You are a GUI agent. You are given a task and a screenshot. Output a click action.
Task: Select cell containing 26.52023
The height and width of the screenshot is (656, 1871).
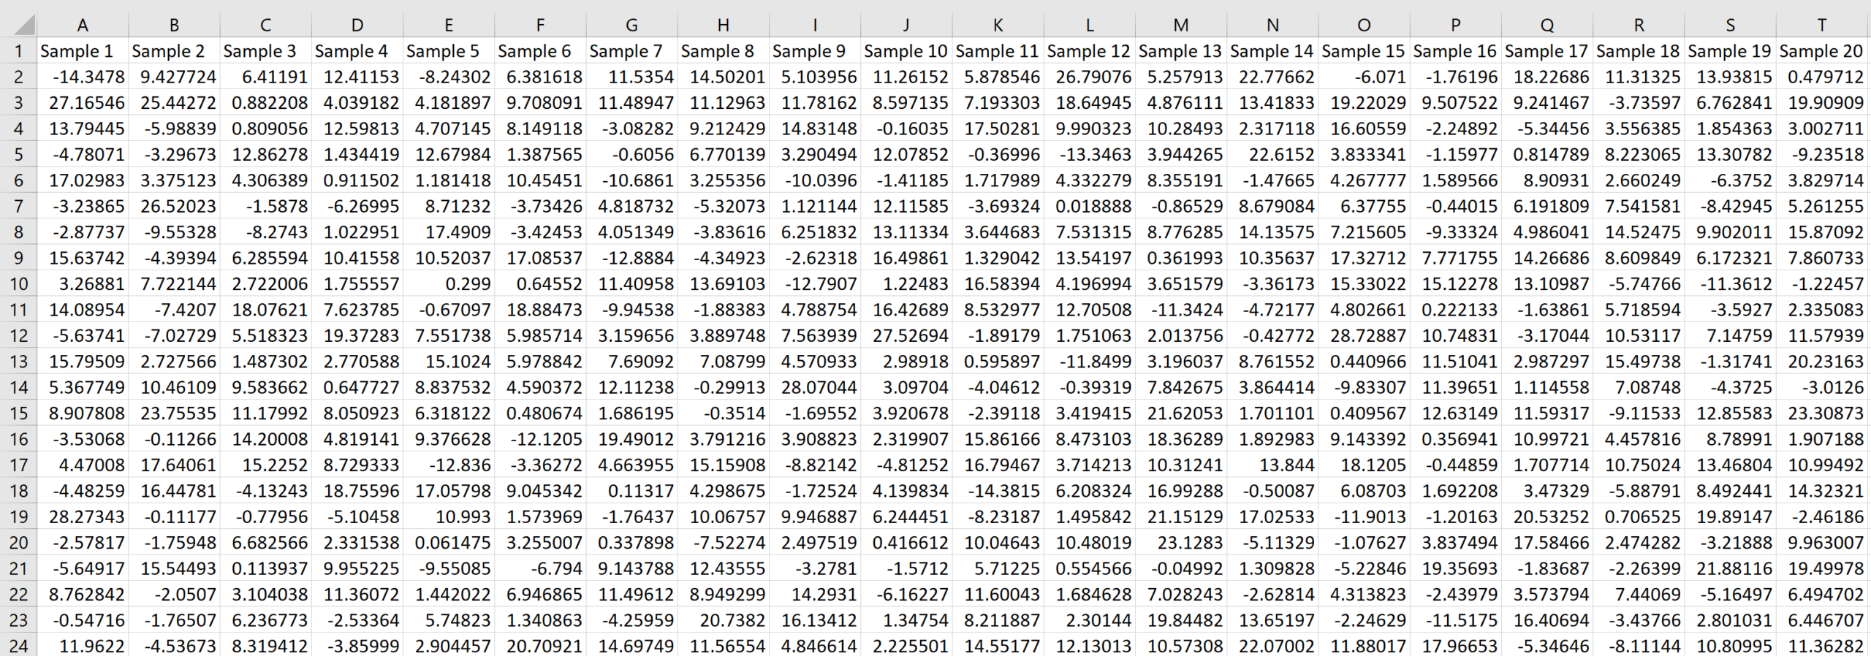[x=174, y=207]
